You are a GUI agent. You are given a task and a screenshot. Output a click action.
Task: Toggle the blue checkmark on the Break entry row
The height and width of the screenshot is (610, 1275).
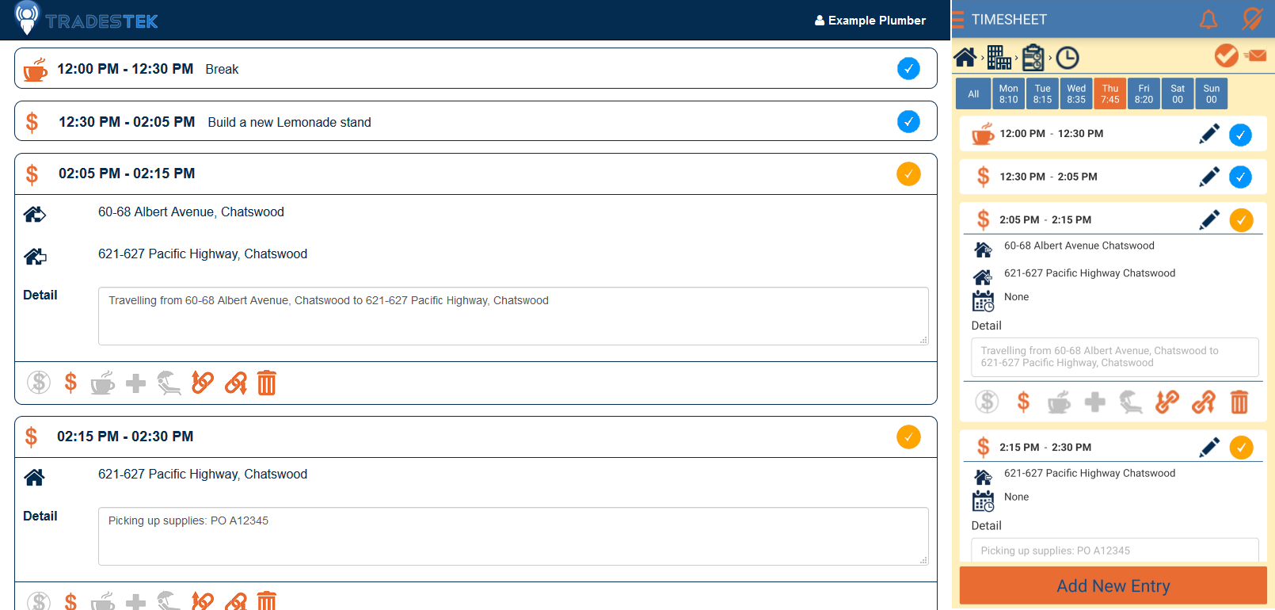(x=908, y=69)
